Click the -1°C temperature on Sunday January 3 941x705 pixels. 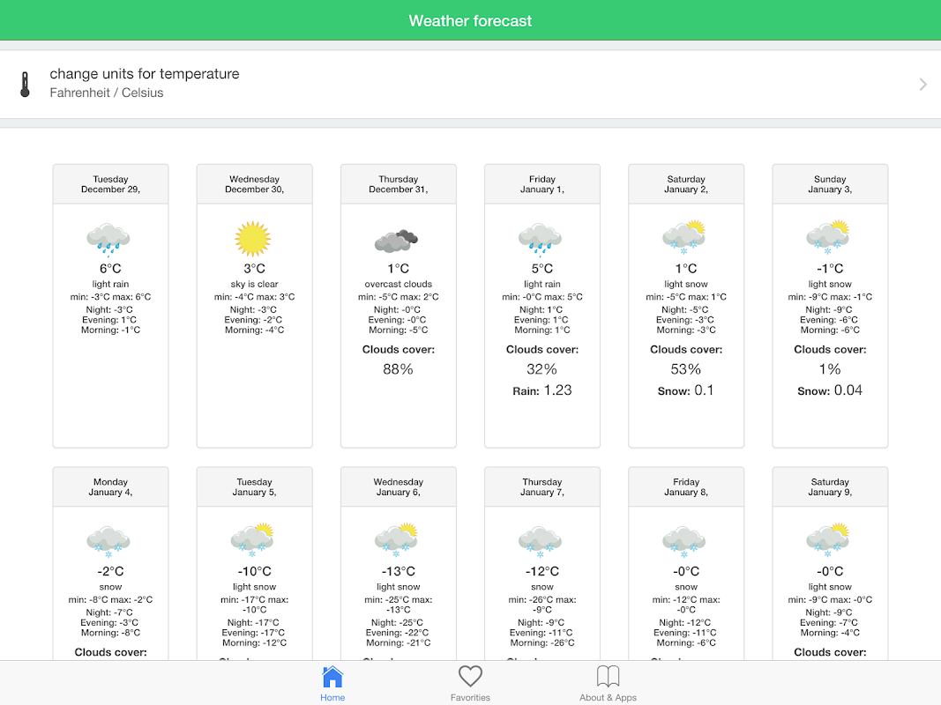pyautogui.click(x=830, y=269)
